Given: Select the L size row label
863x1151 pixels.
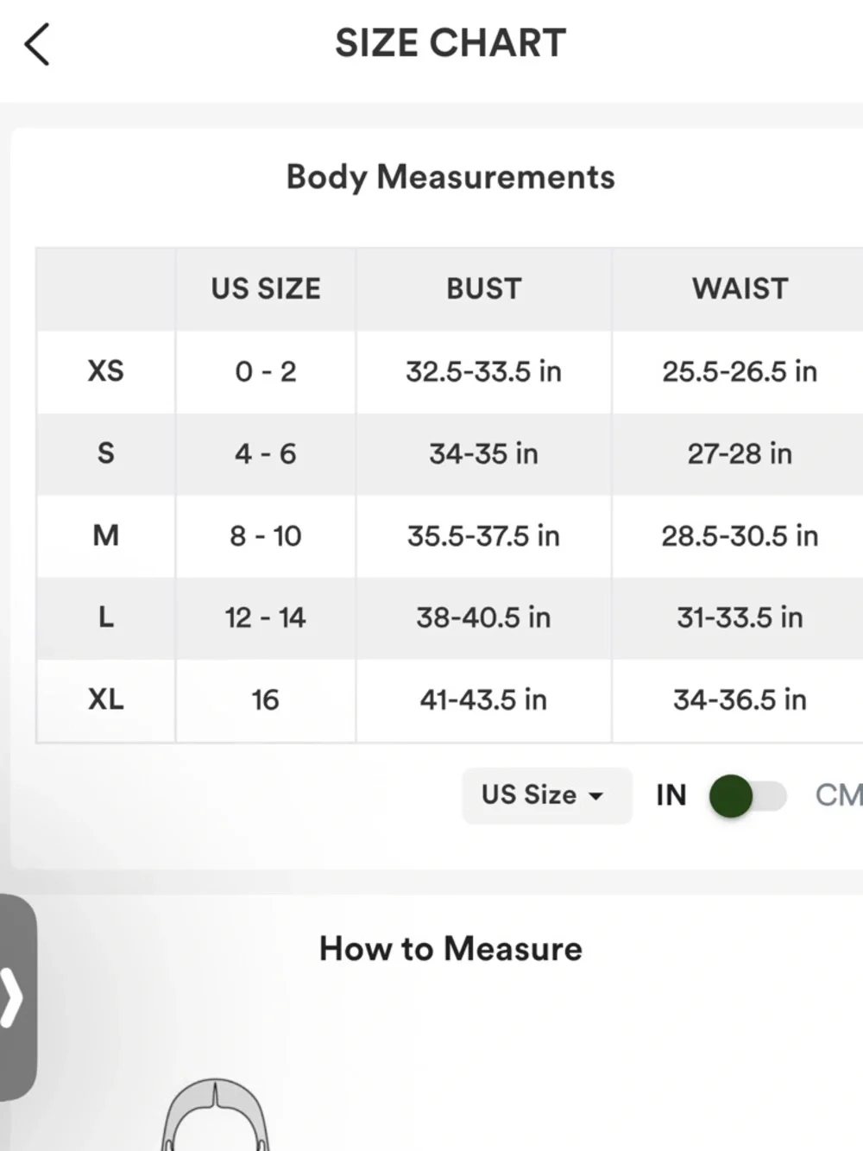Looking at the screenshot, I should [105, 617].
